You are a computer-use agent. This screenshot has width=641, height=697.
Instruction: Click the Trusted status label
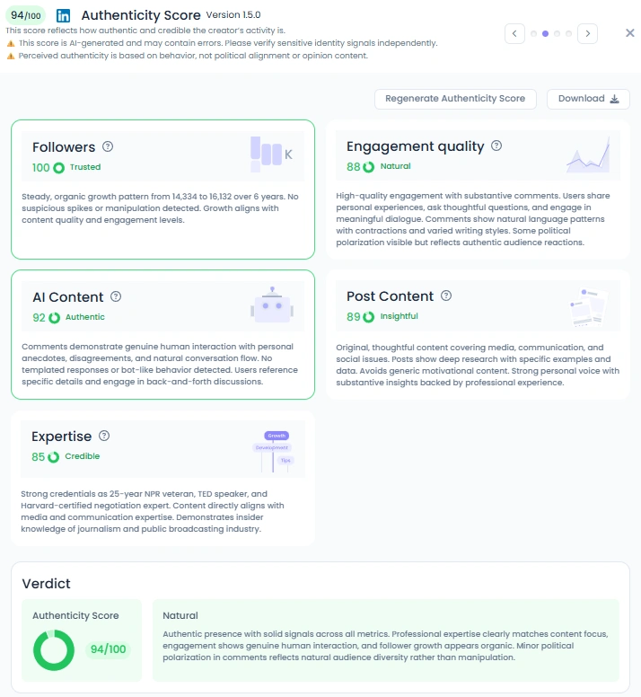pos(85,167)
